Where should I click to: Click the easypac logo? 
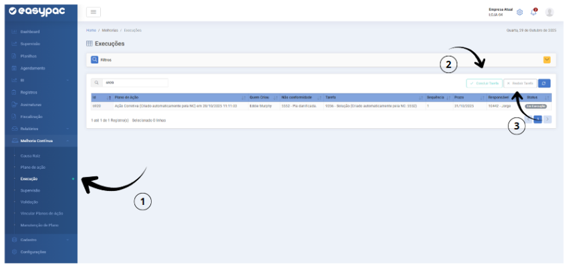point(37,11)
